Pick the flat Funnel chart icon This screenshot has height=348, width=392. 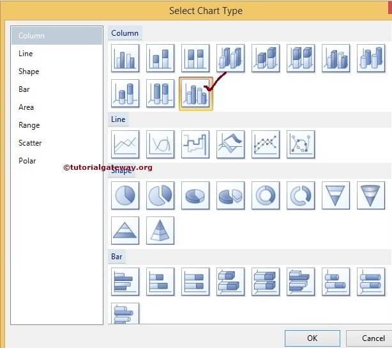click(336, 195)
